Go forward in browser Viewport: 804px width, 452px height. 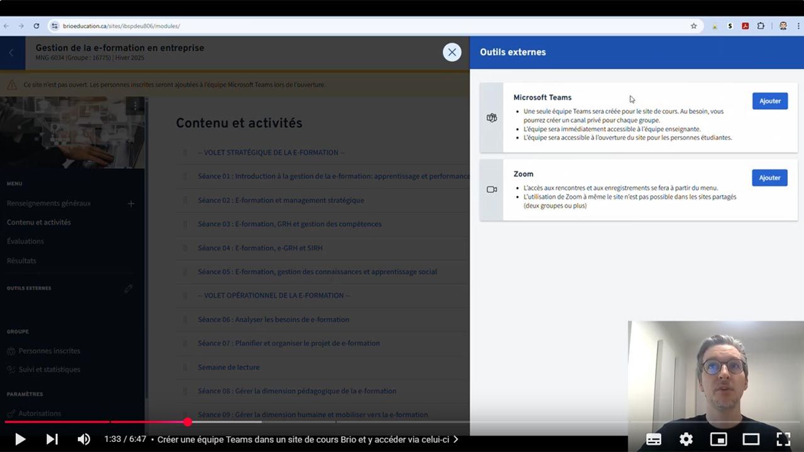[21, 26]
